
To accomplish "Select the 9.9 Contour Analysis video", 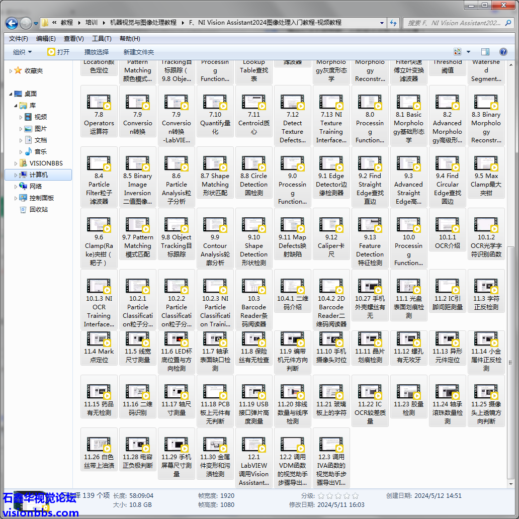I will [x=215, y=238].
